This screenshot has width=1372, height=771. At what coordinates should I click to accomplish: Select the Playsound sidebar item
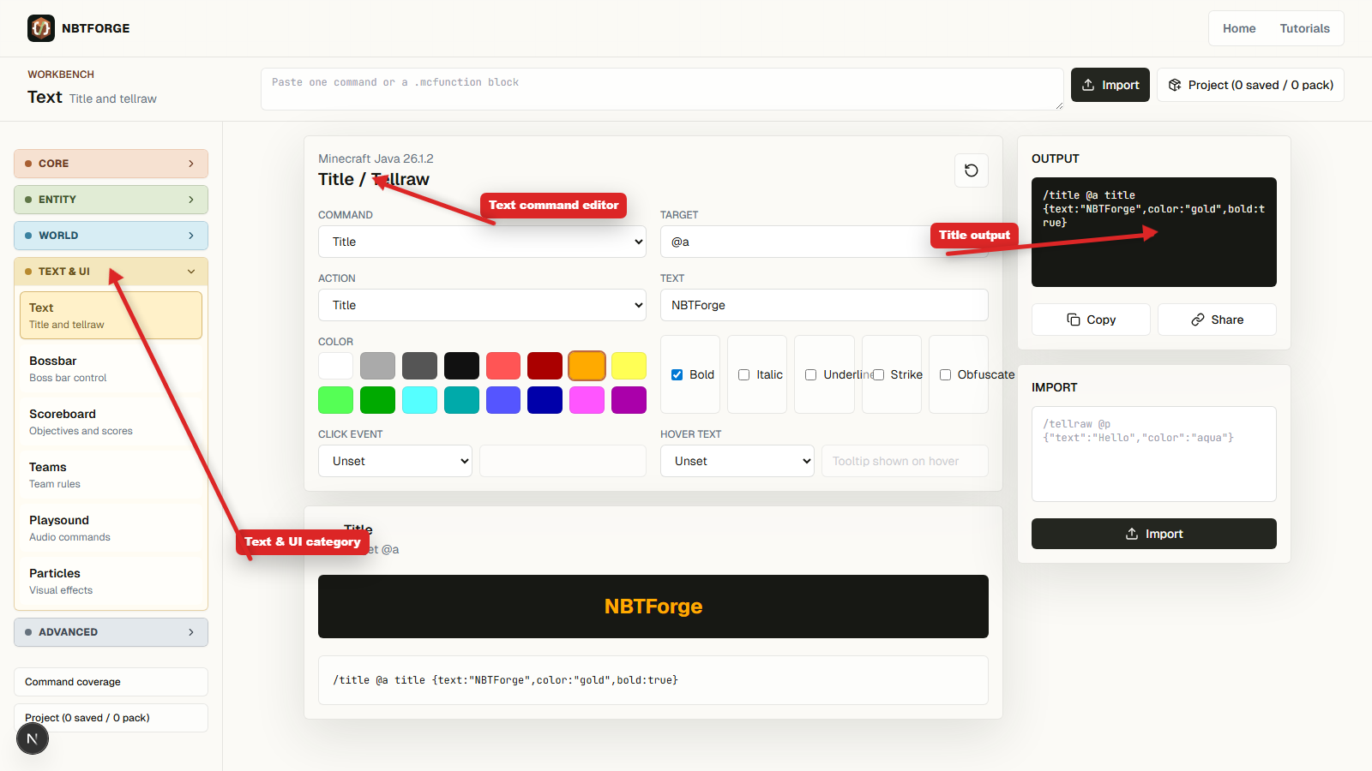[x=111, y=528]
